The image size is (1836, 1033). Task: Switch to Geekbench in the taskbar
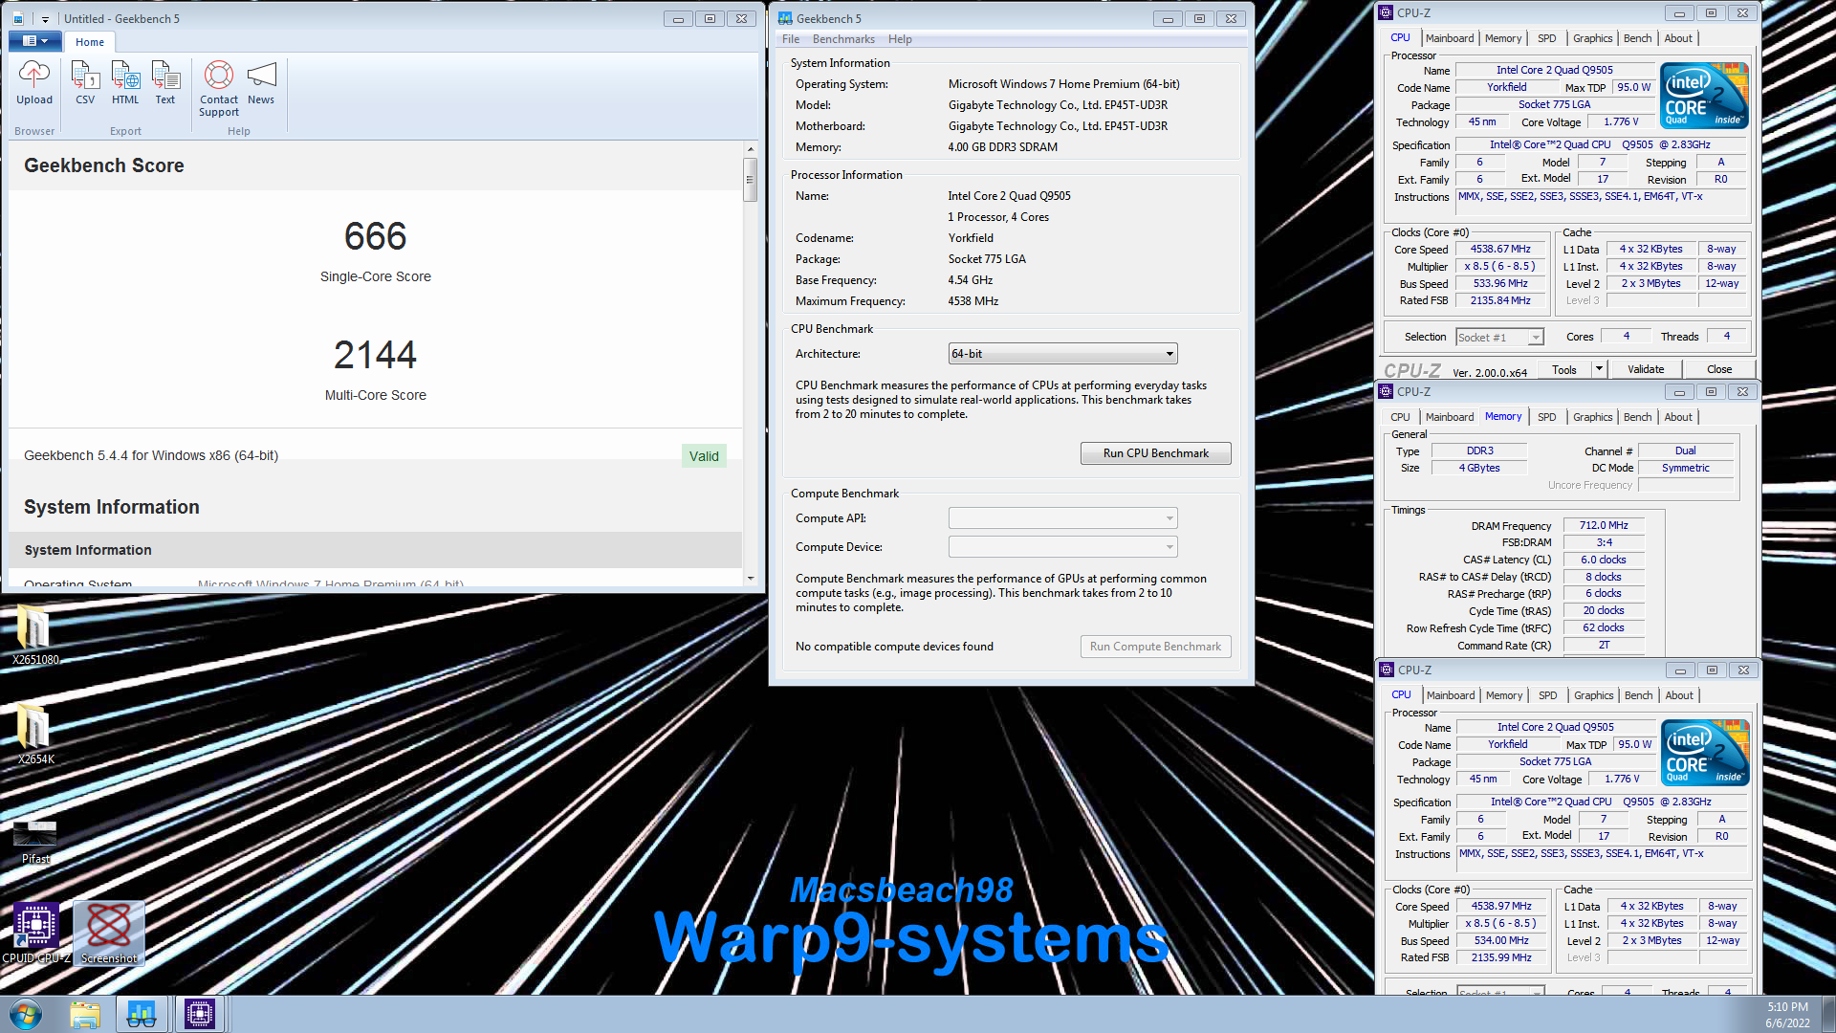(x=142, y=1014)
